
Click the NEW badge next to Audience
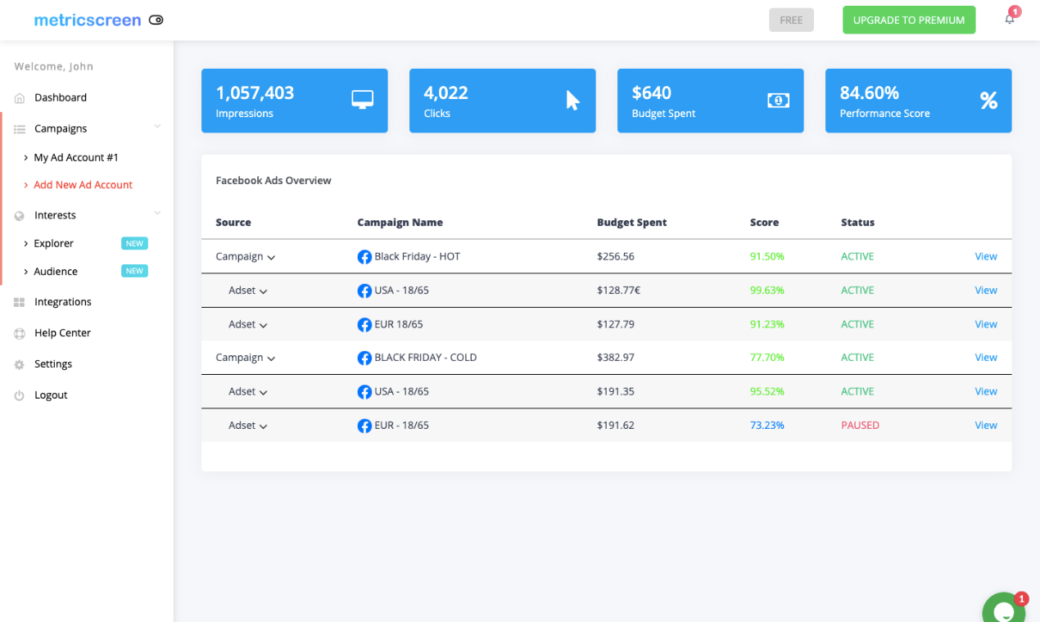pyautogui.click(x=134, y=271)
